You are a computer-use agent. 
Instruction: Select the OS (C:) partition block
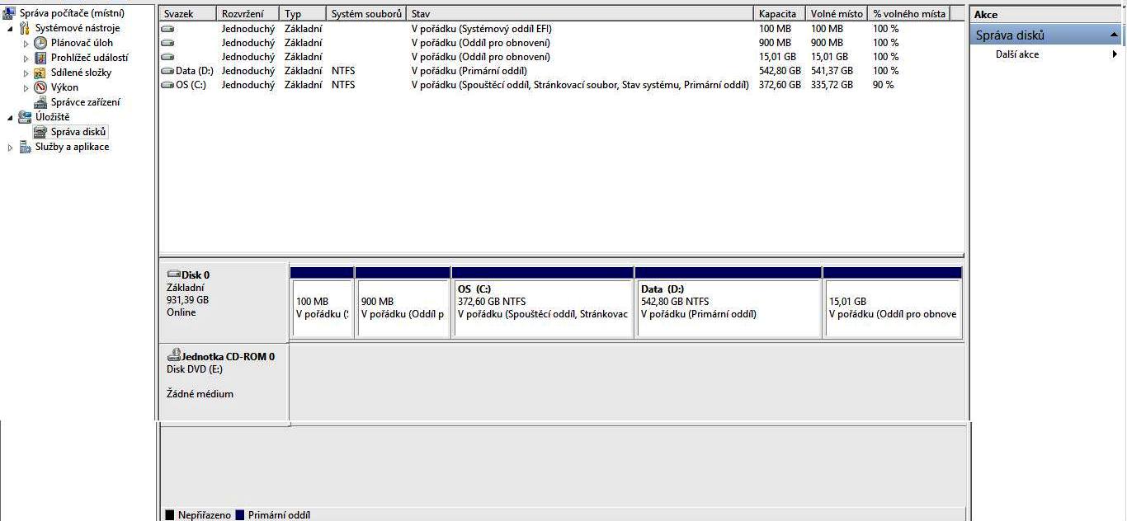[x=542, y=302]
